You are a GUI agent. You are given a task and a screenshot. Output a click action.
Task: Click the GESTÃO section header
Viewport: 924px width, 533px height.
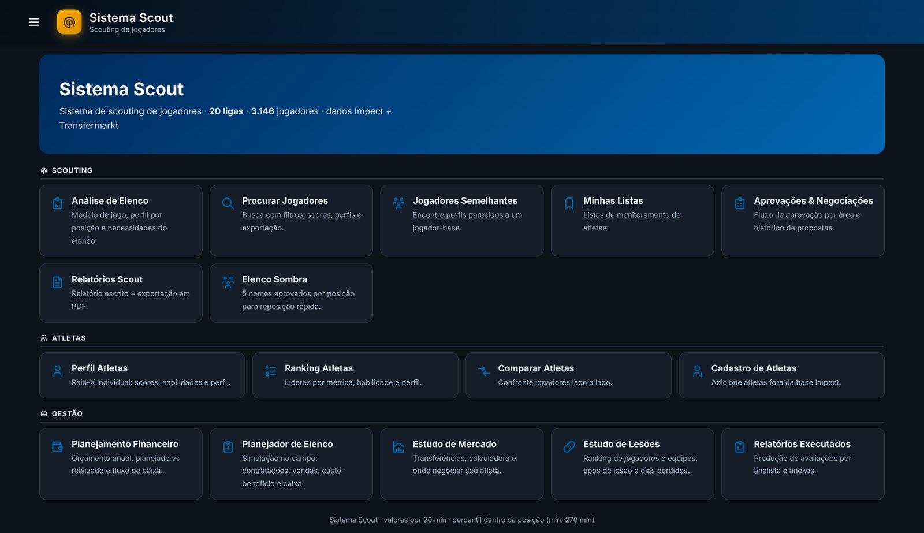click(x=67, y=413)
